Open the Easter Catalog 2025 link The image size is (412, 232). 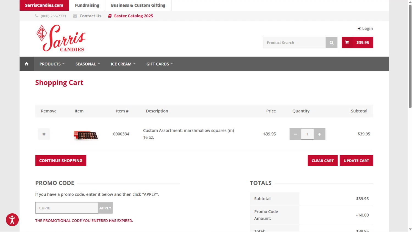[x=131, y=16]
